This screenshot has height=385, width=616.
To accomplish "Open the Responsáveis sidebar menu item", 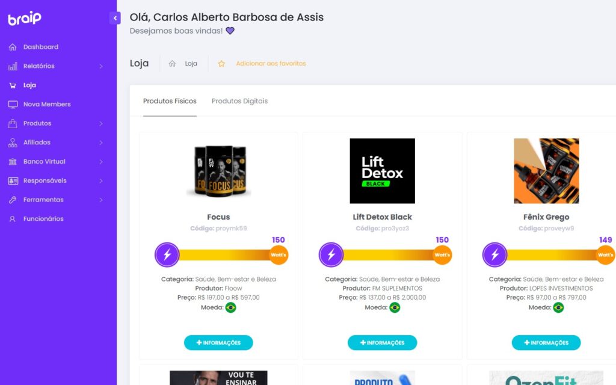I will pos(45,180).
